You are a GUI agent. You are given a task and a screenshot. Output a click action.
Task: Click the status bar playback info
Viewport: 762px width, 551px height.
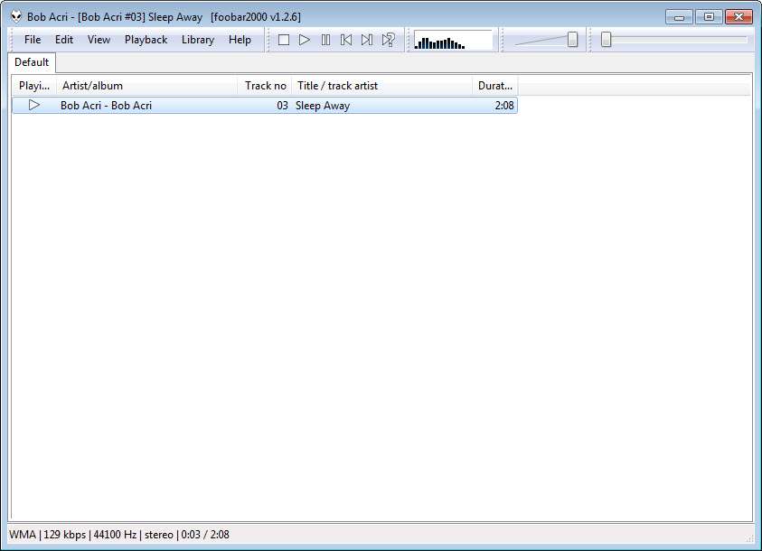coord(119,535)
